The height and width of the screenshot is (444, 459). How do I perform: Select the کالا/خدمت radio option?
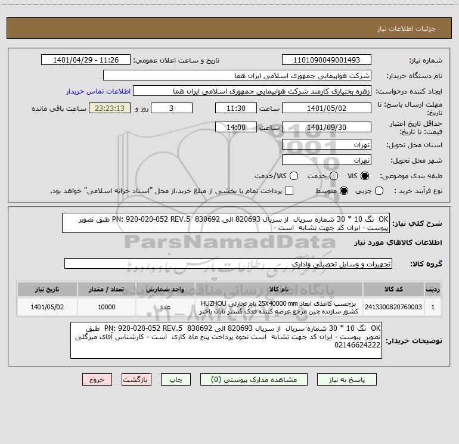[294, 176]
